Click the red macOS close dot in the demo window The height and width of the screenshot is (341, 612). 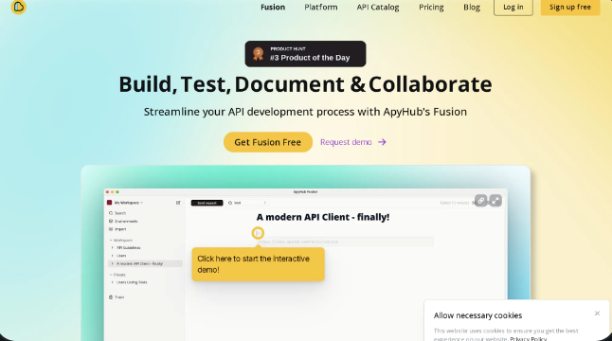click(107, 192)
